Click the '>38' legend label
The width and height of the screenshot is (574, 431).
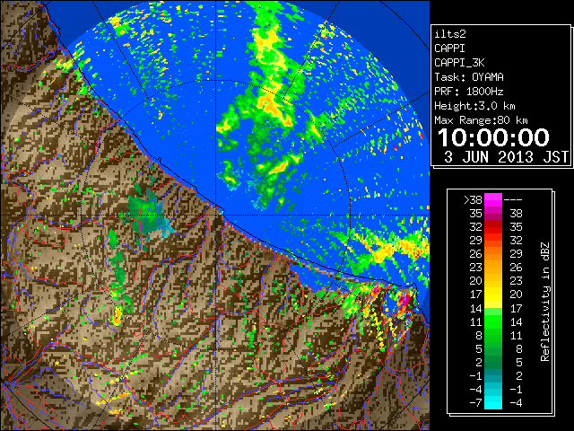click(x=473, y=200)
